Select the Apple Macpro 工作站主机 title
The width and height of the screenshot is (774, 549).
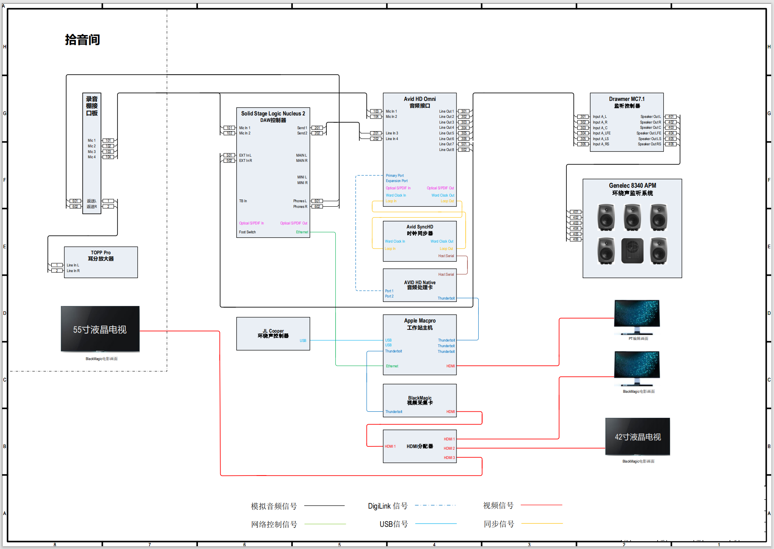pos(420,324)
